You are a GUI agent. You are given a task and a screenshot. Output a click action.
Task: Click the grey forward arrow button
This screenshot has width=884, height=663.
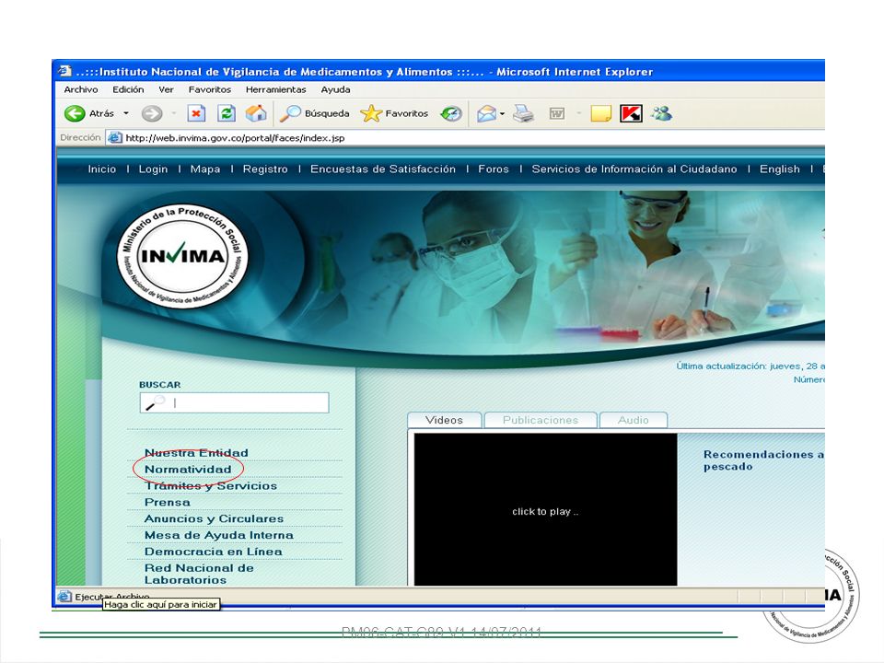click(151, 113)
